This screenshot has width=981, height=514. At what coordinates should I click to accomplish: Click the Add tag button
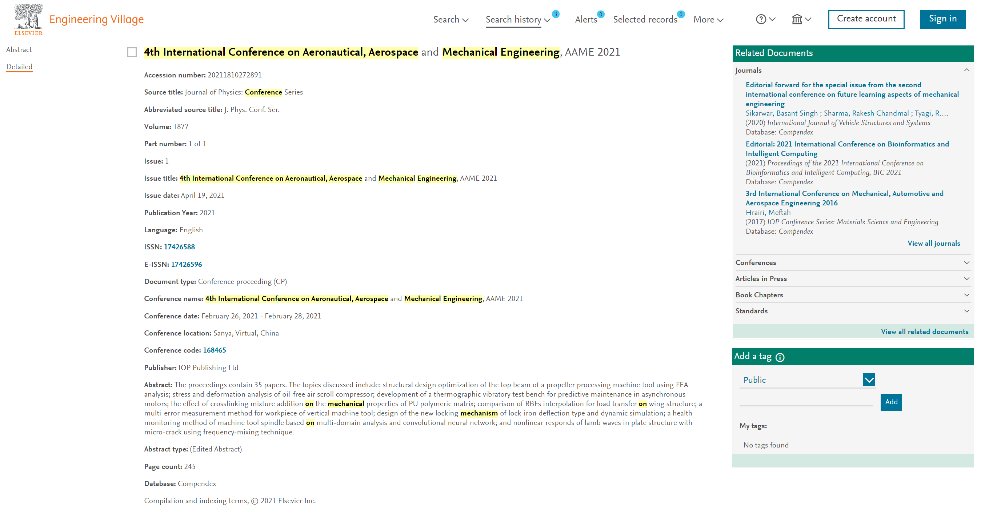coord(890,402)
